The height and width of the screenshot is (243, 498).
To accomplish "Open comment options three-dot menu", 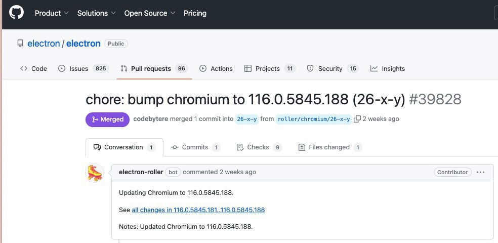I will [481, 172].
